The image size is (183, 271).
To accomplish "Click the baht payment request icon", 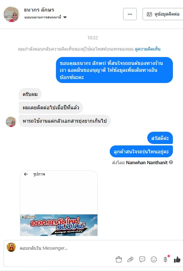I will click(x=165, y=259).
